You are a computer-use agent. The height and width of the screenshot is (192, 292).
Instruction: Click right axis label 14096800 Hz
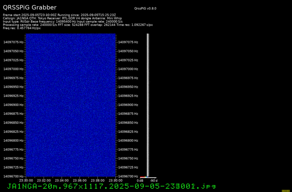[128, 140]
